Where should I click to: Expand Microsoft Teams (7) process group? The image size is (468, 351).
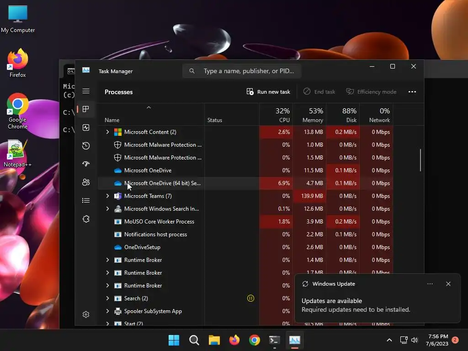click(108, 196)
